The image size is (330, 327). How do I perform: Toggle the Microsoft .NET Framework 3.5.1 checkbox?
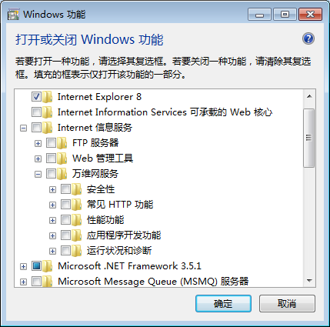point(36,266)
